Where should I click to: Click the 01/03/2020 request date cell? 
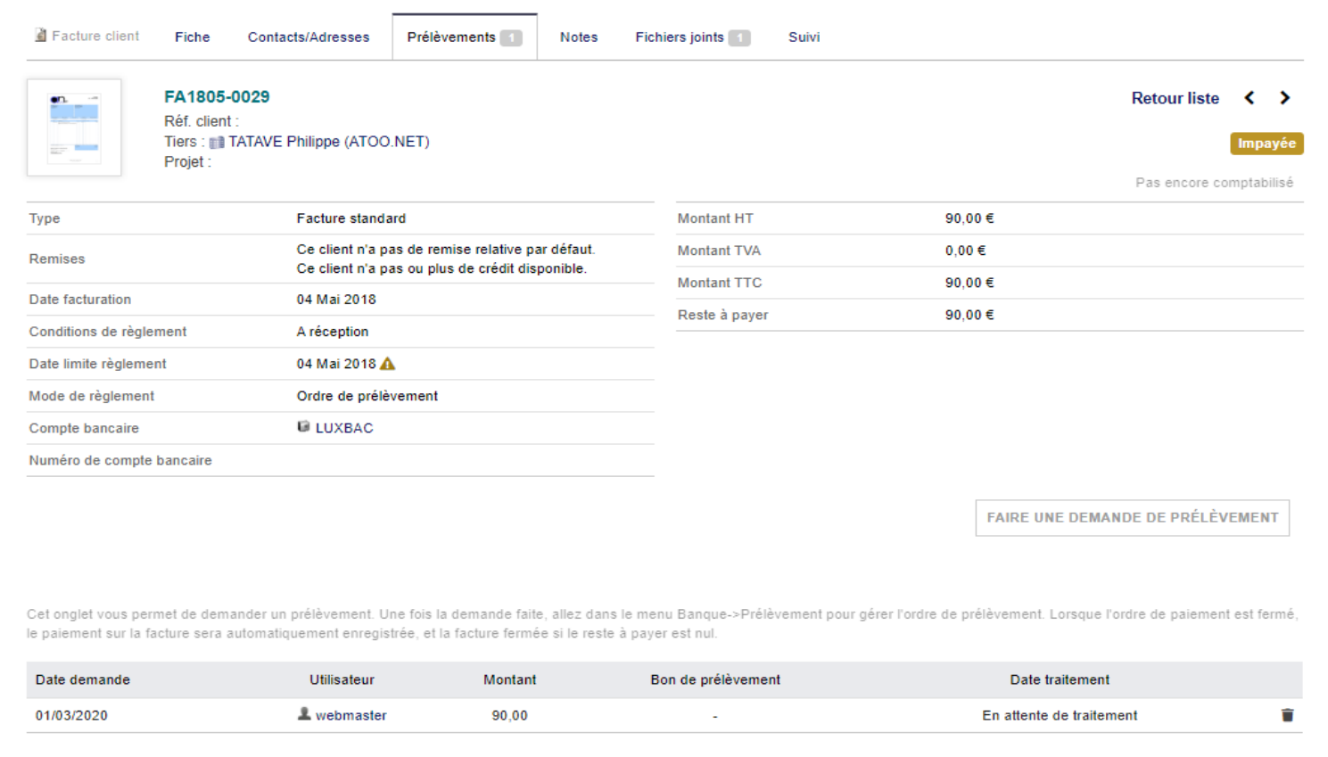pos(71,715)
